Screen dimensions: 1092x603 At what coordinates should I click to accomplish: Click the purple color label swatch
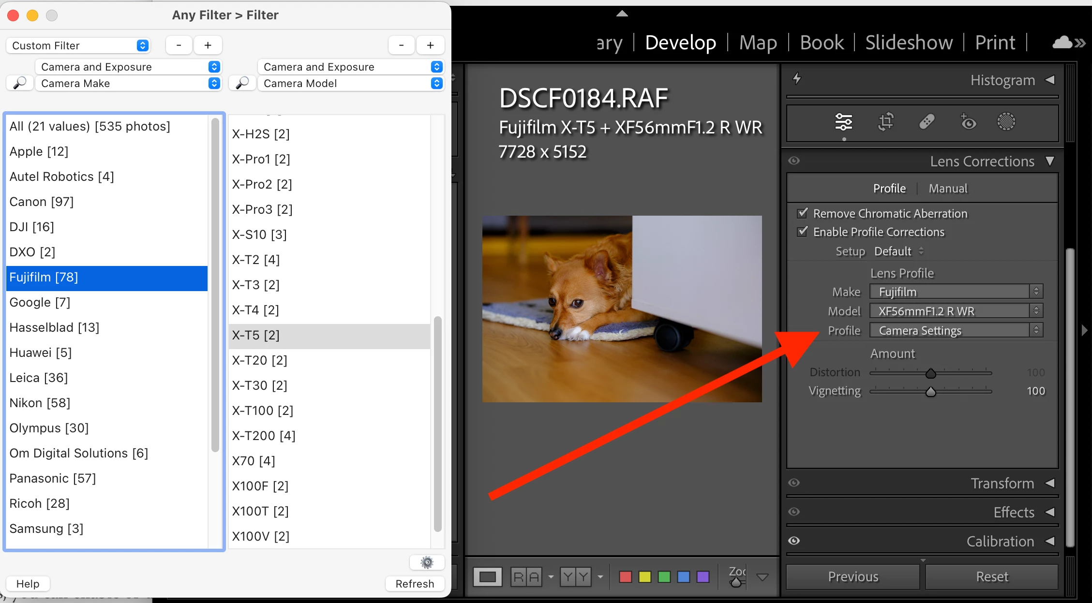point(703,576)
